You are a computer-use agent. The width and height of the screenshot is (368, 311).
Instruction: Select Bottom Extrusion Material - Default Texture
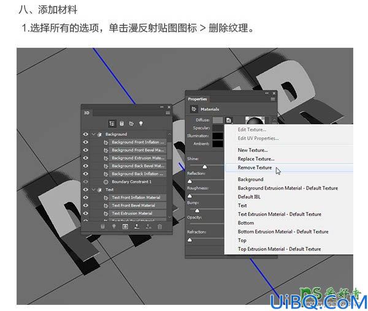point(283,231)
